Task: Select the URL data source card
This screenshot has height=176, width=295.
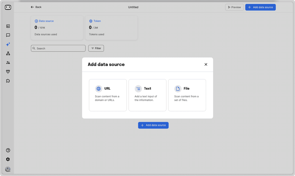Action: click(108, 95)
